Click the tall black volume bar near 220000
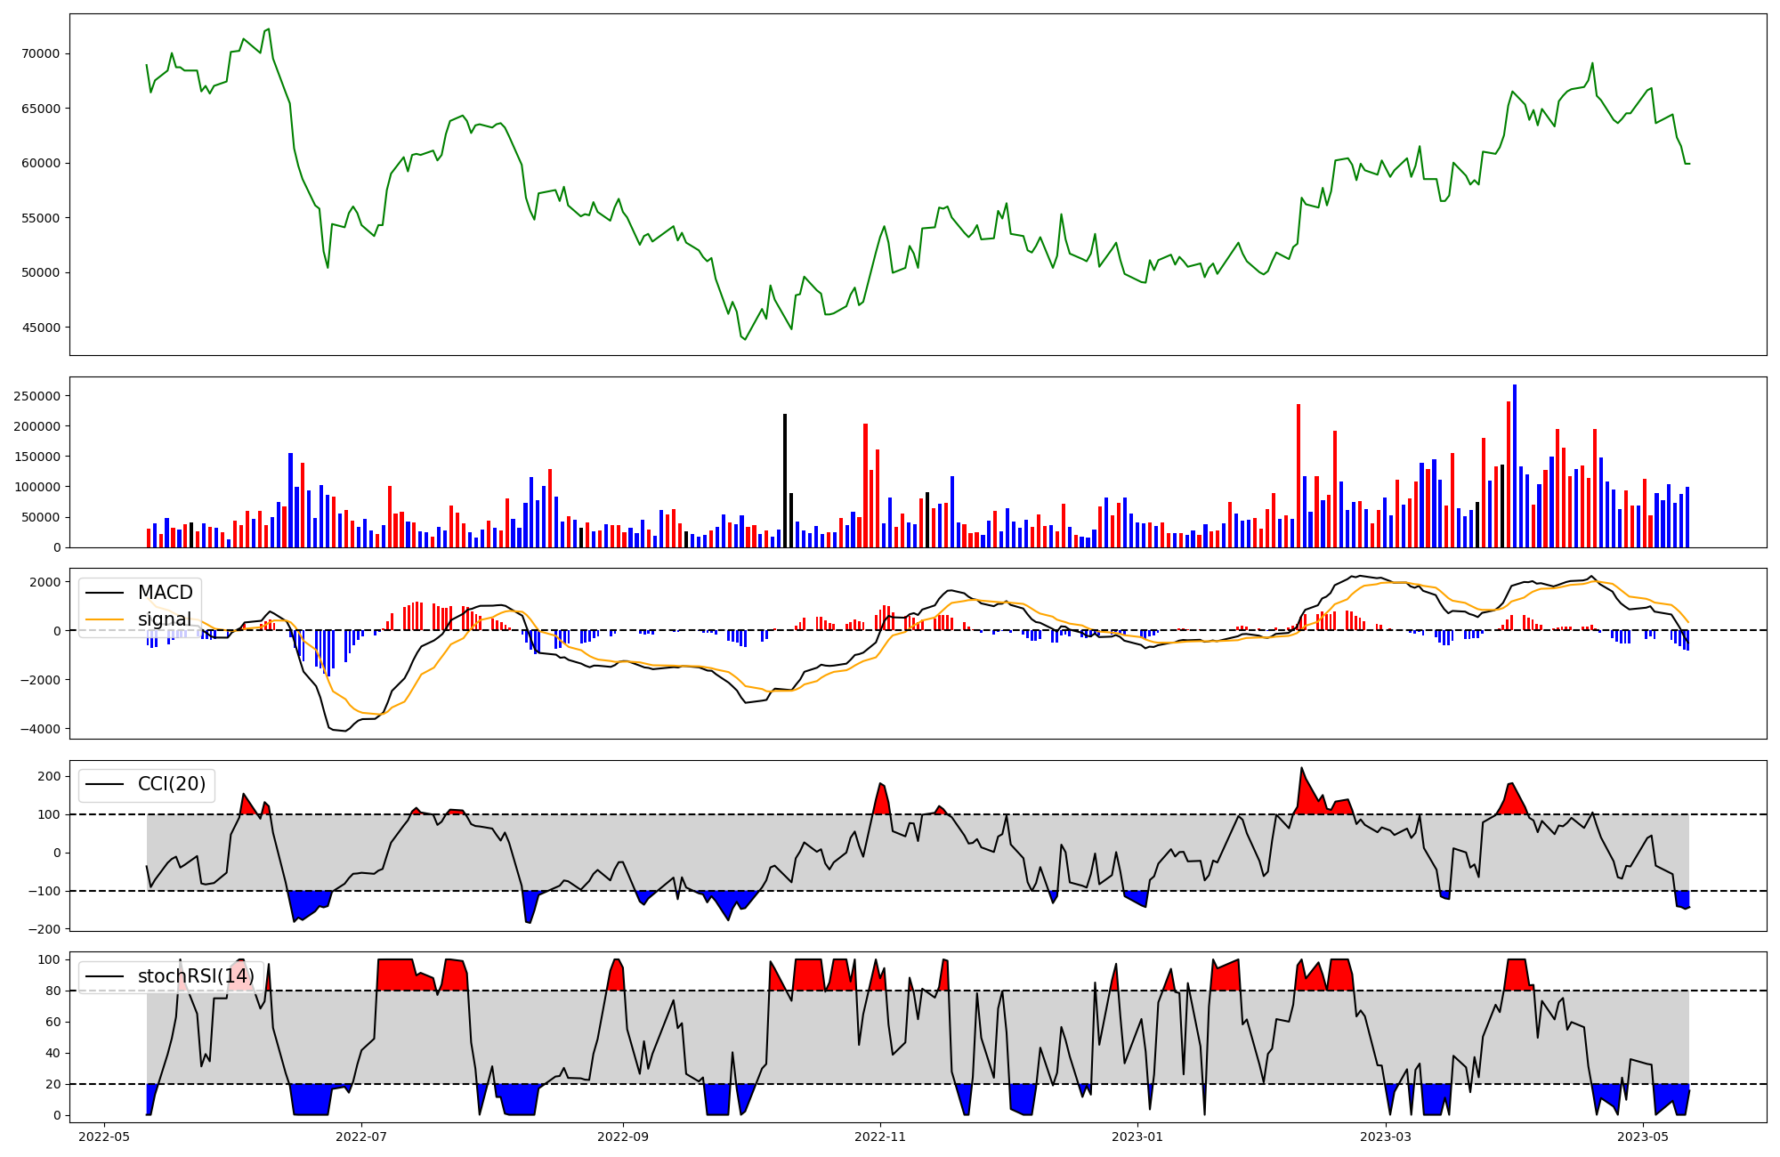This screenshot has height=1157, width=1780. point(785,481)
